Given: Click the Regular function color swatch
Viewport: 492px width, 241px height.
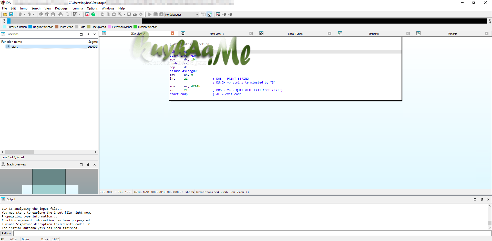Looking at the screenshot, I should tap(30, 27).
